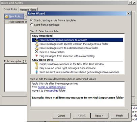The width and height of the screenshot is (137, 122).
Task: Close the Rules and Alerts window
Action: [134, 3]
